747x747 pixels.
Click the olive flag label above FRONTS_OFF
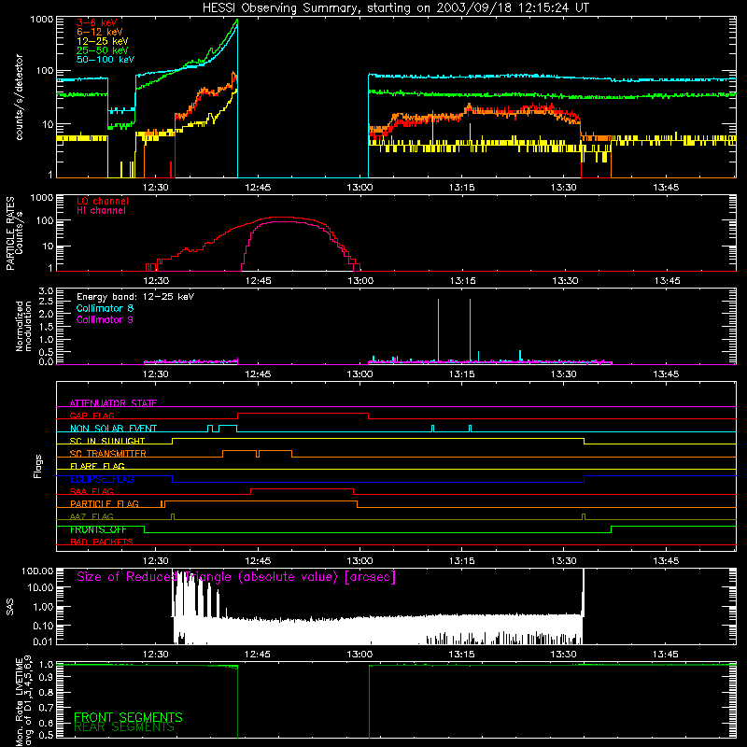(92, 516)
